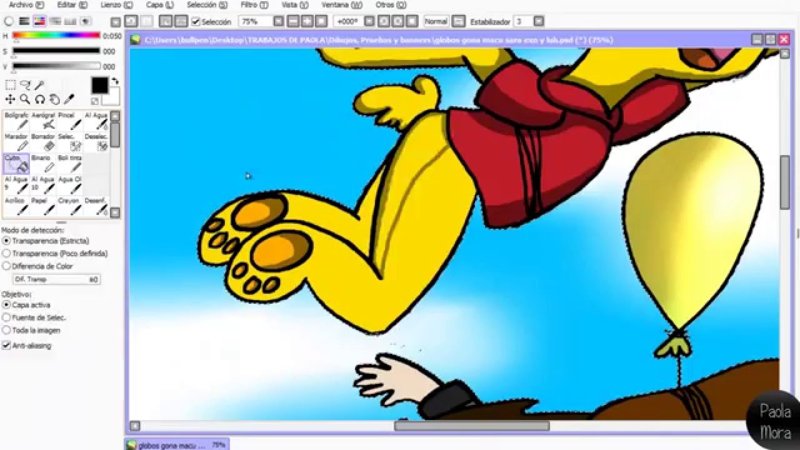Switch to the globos gona macu document tab
Image resolution: width=800 pixels, height=450 pixels.
pos(177,444)
